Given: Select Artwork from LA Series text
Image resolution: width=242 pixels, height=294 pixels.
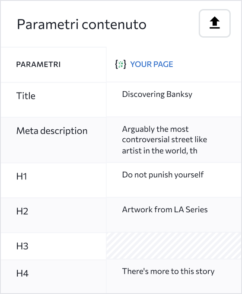Looking at the screenshot, I should pyautogui.click(x=165, y=209).
